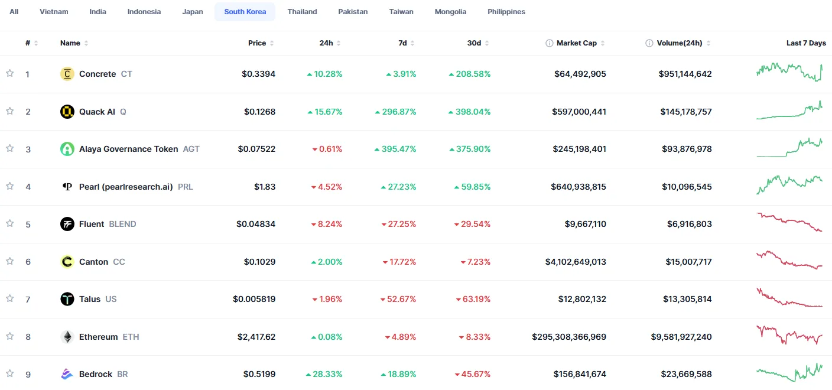Star the Canton row
Viewport: 832px width, 390px height.
(x=9, y=261)
